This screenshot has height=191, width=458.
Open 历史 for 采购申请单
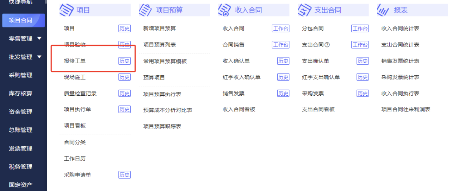point(125,175)
